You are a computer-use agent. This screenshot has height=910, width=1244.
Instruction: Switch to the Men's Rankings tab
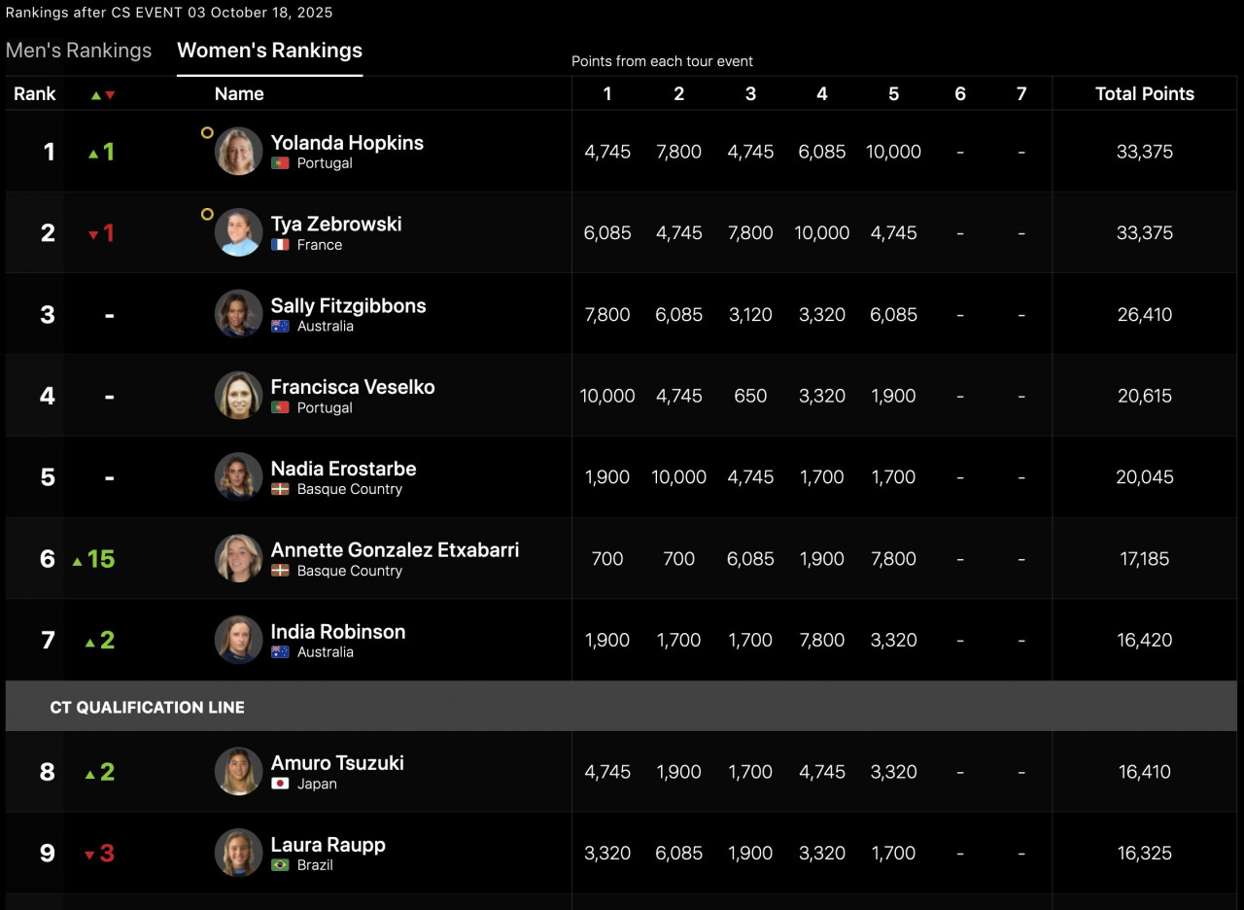click(79, 51)
